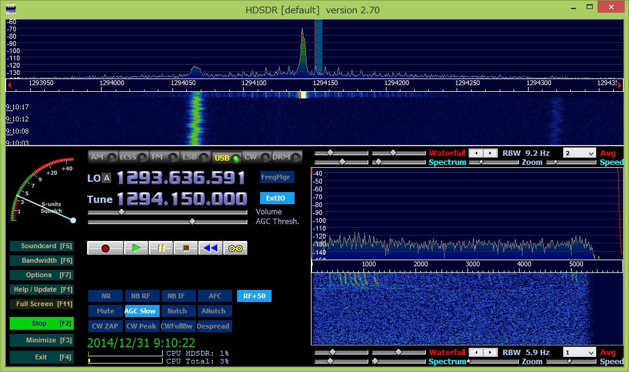The height and width of the screenshot is (372, 629).
Task: Toggle Despread option
Action: point(215,326)
